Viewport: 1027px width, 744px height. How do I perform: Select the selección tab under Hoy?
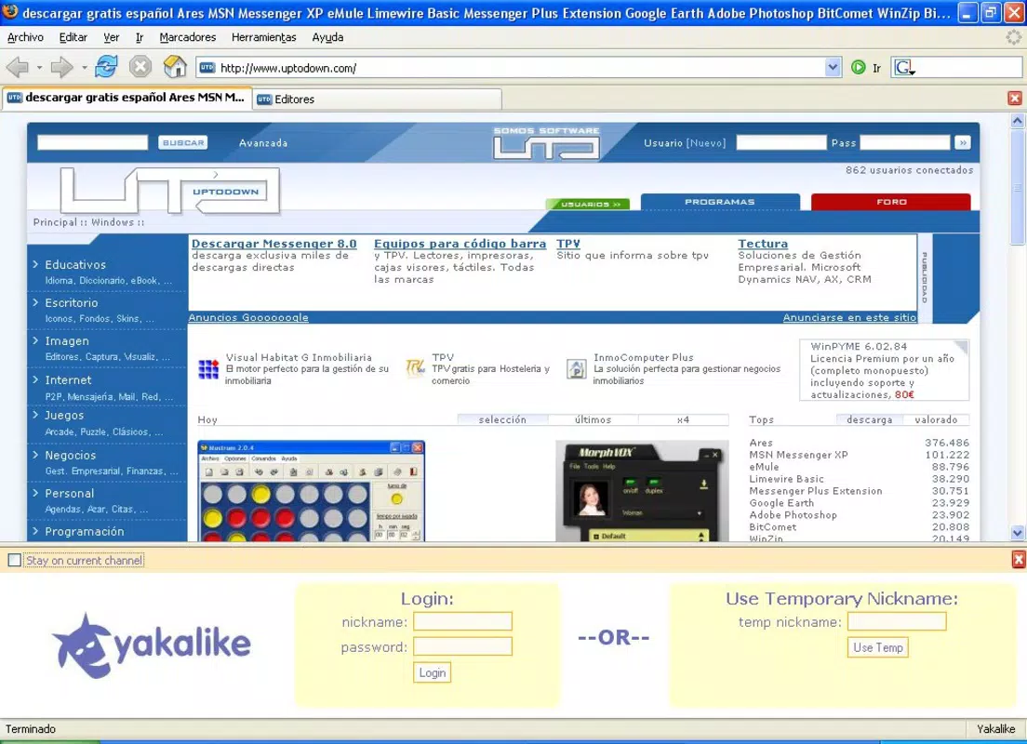tap(502, 419)
